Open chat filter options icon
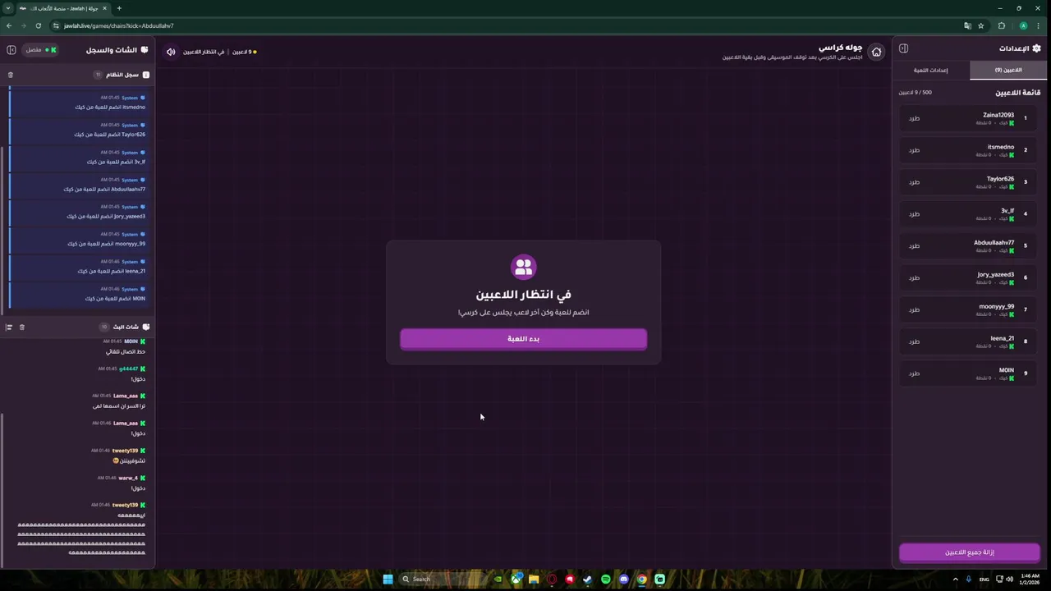This screenshot has height=591, width=1051. [x=9, y=327]
